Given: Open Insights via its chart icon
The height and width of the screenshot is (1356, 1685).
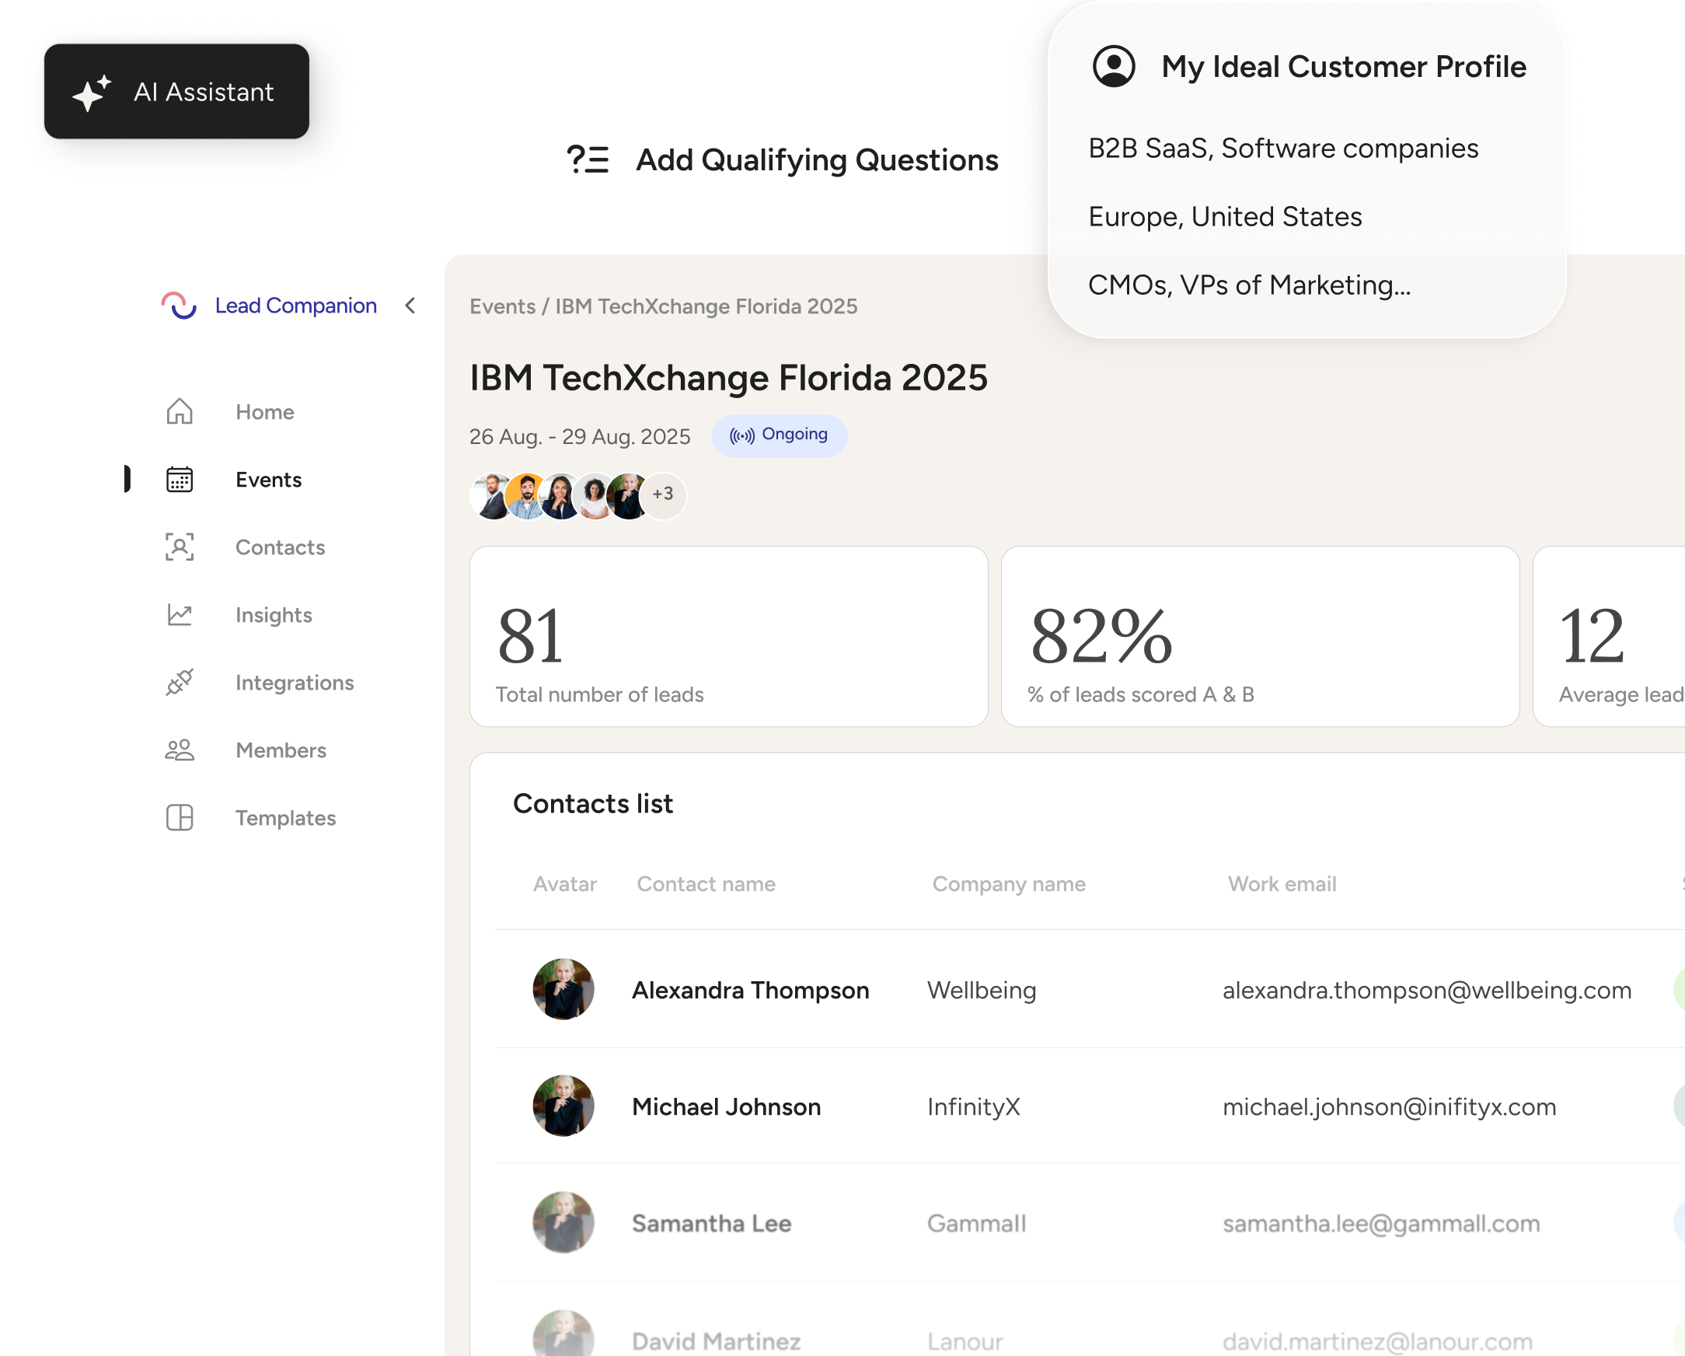Looking at the screenshot, I should [x=179, y=616].
